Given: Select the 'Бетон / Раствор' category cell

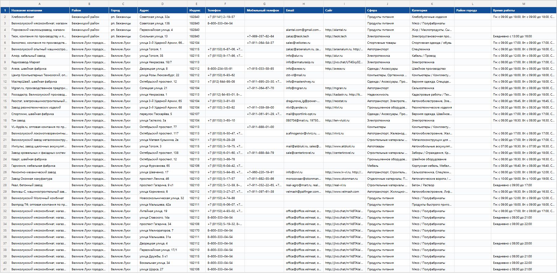Looking at the screenshot, I should click(x=432, y=185).
